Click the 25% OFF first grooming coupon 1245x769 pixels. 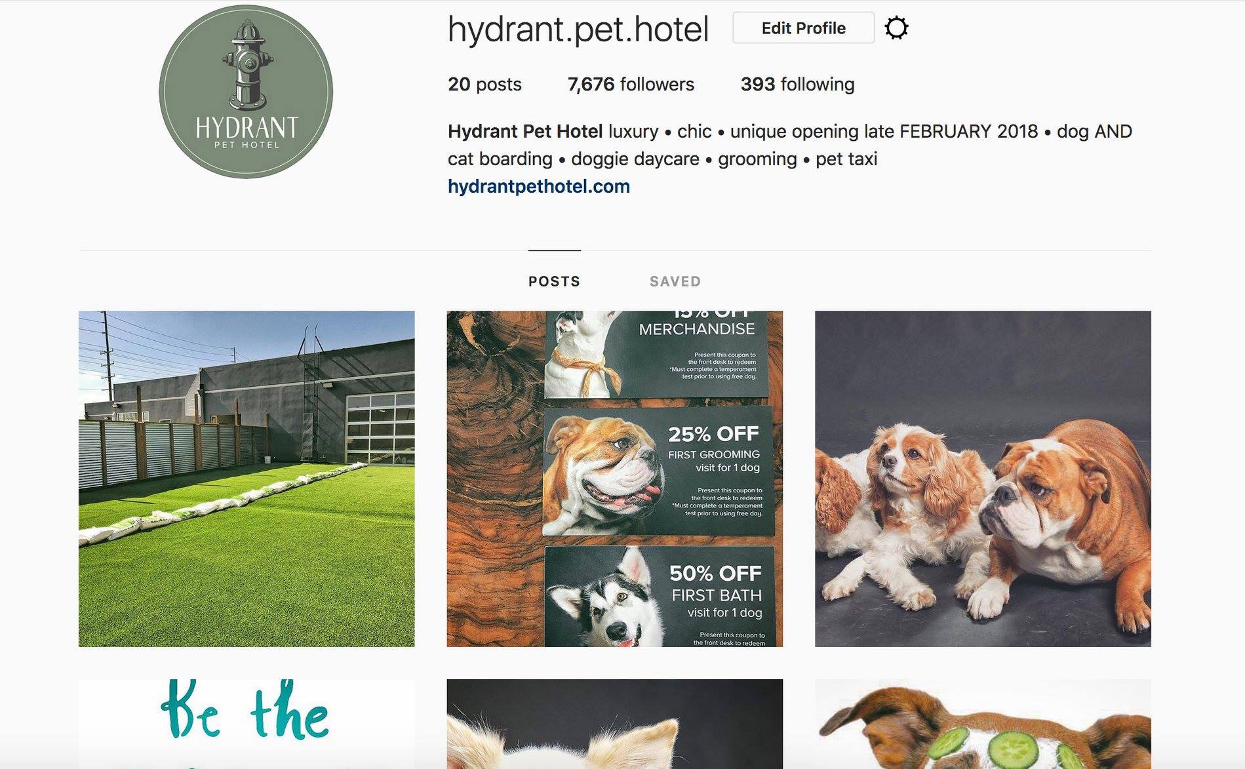[x=658, y=471]
